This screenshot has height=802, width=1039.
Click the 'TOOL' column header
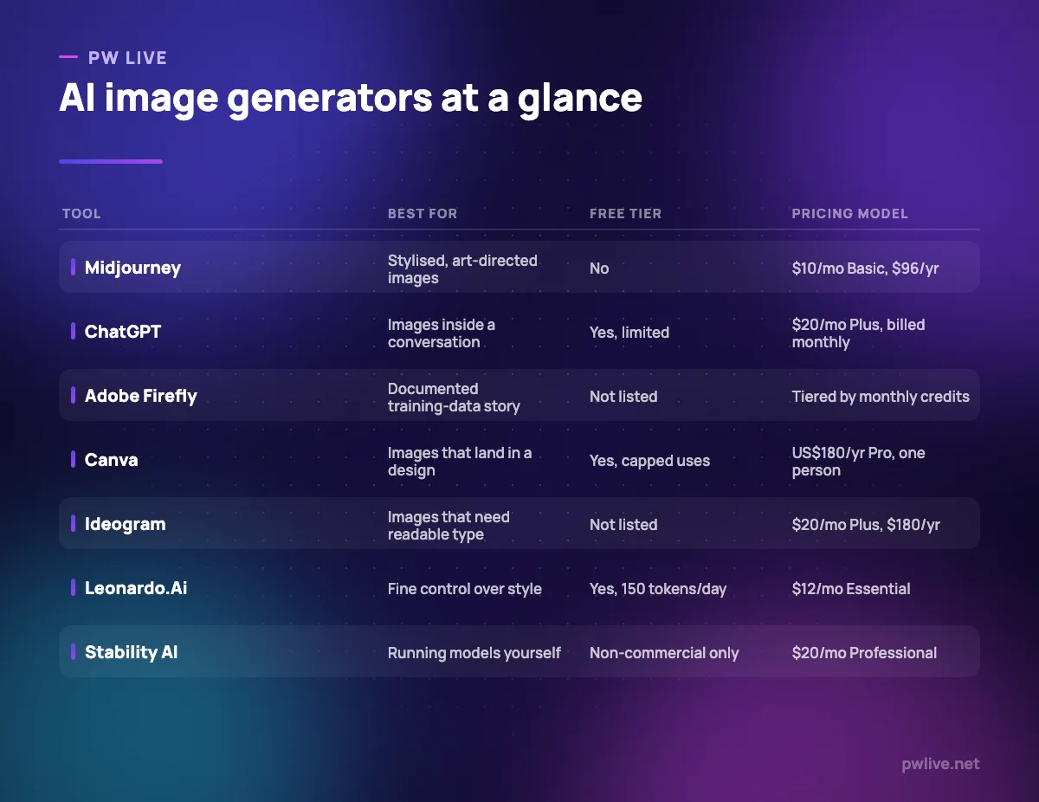[x=81, y=214]
